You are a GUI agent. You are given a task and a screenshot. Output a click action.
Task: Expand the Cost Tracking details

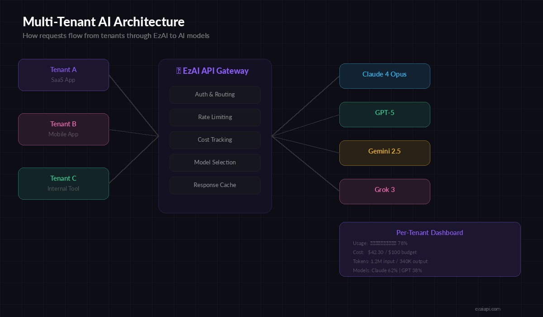215,140
